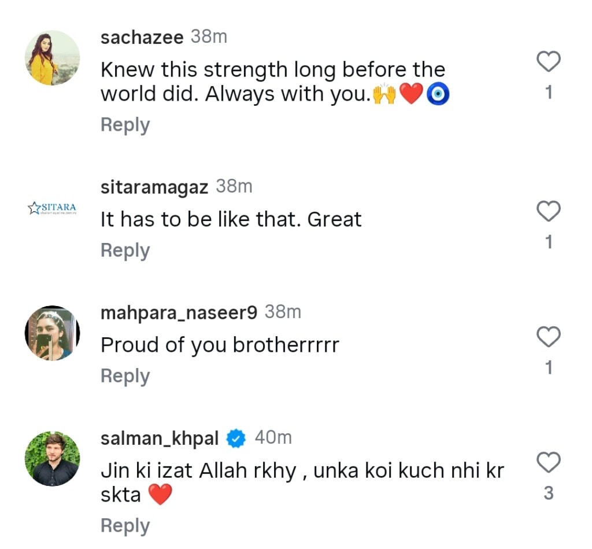Image resolution: width=592 pixels, height=549 pixels.
Task: Reply to sitaramagaz's comment
Action: 125,250
